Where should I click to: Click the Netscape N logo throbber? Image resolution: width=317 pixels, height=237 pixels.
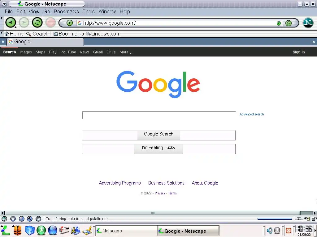point(308,23)
